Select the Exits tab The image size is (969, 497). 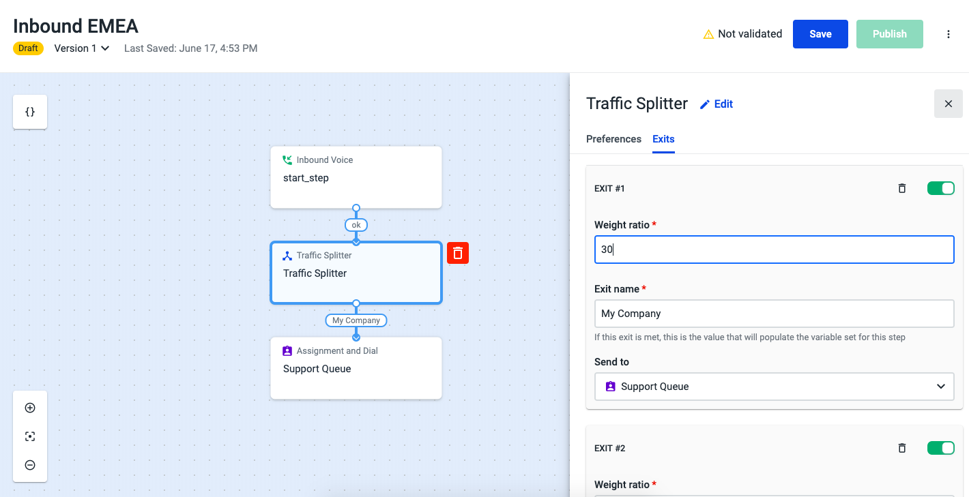click(663, 139)
